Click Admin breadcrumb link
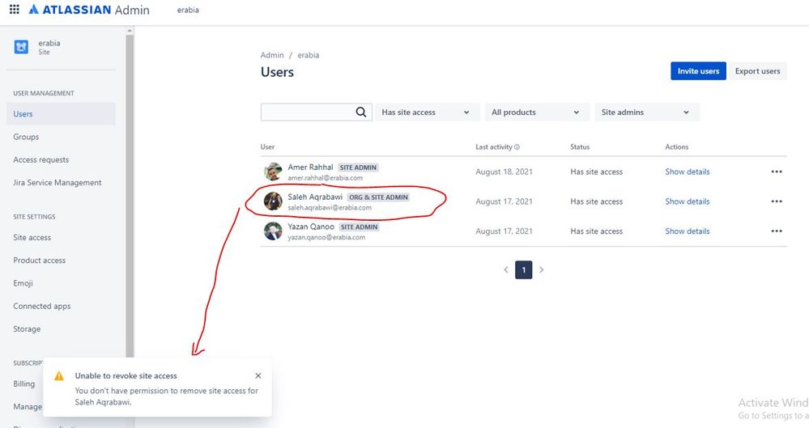809x428 pixels. point(272,55)
